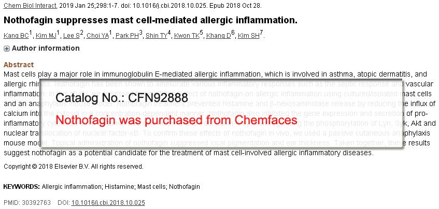This screenshot has height=209, width=439.
Task: Click the Elsevier copyright line
Action: (x=74, y=167)
